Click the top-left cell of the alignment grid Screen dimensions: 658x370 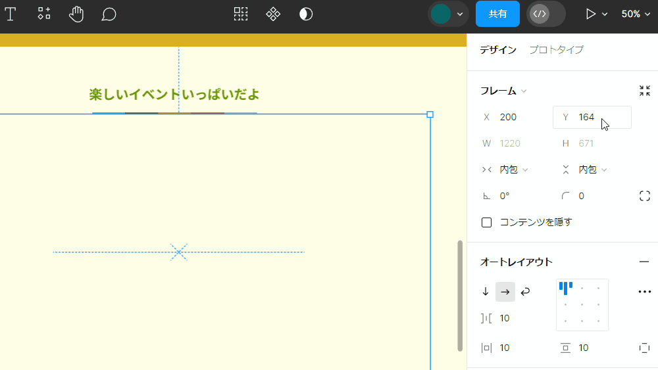point(566,288)
